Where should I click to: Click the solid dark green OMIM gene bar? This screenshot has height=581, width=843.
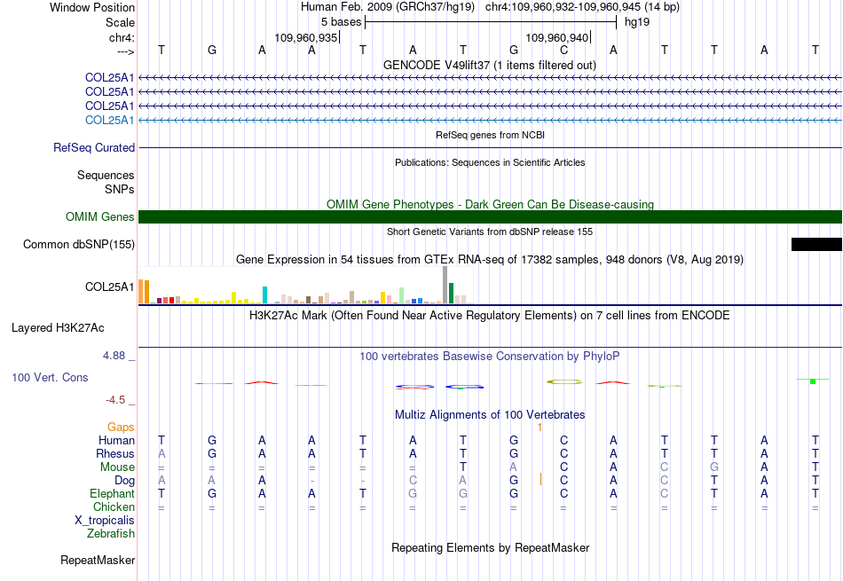point(491,217)
